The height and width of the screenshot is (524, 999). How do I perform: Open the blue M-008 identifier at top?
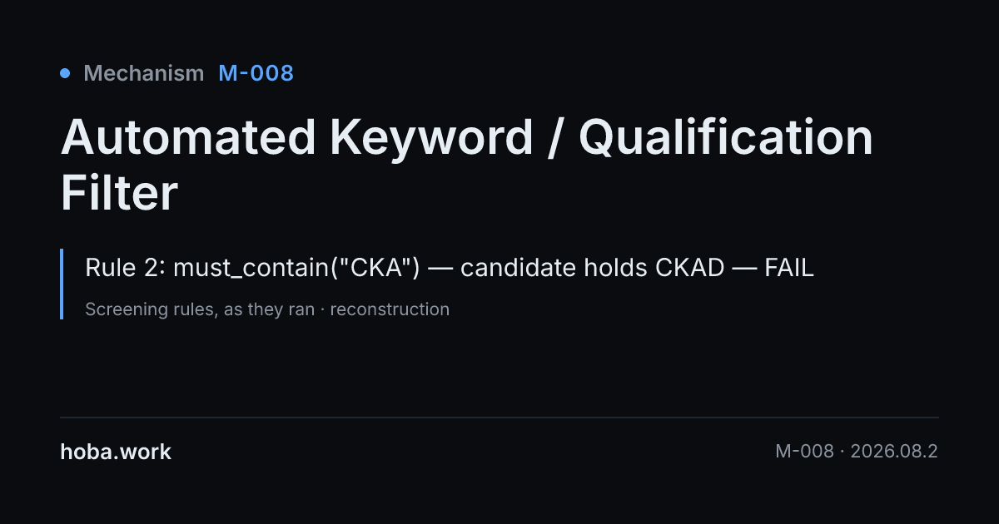click(256, 73)
